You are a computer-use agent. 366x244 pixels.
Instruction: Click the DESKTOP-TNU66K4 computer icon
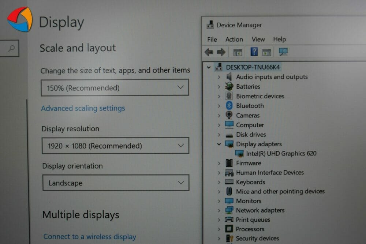click(x=219, y=67)
